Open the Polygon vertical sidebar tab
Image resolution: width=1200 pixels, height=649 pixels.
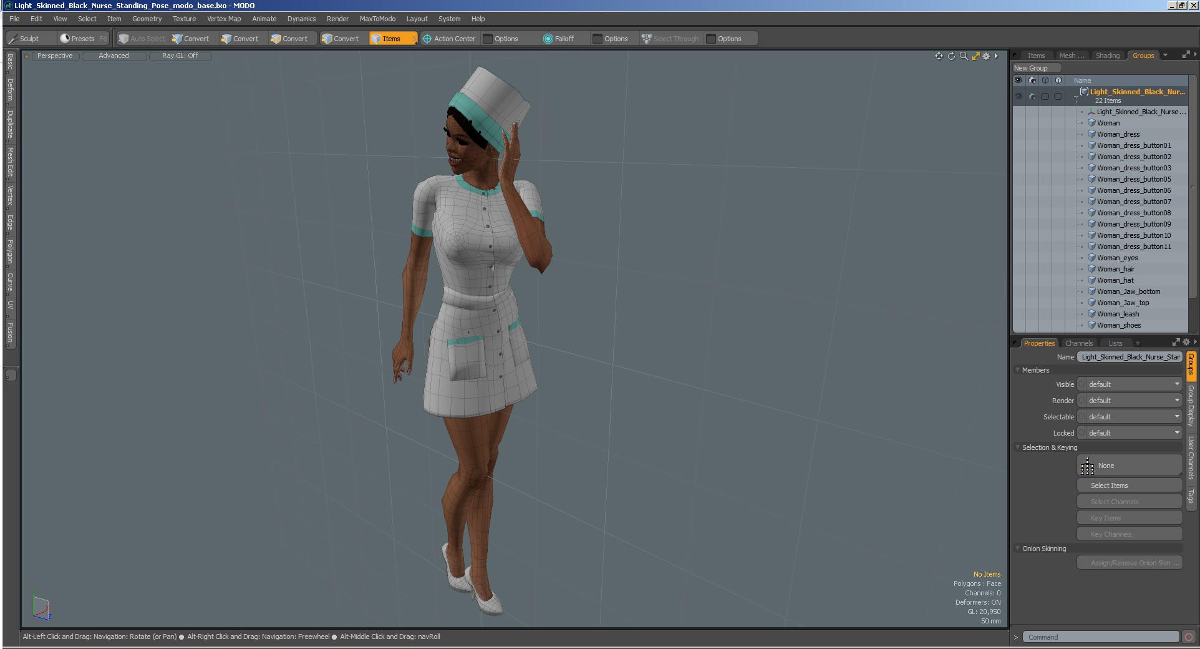point(10,252)
